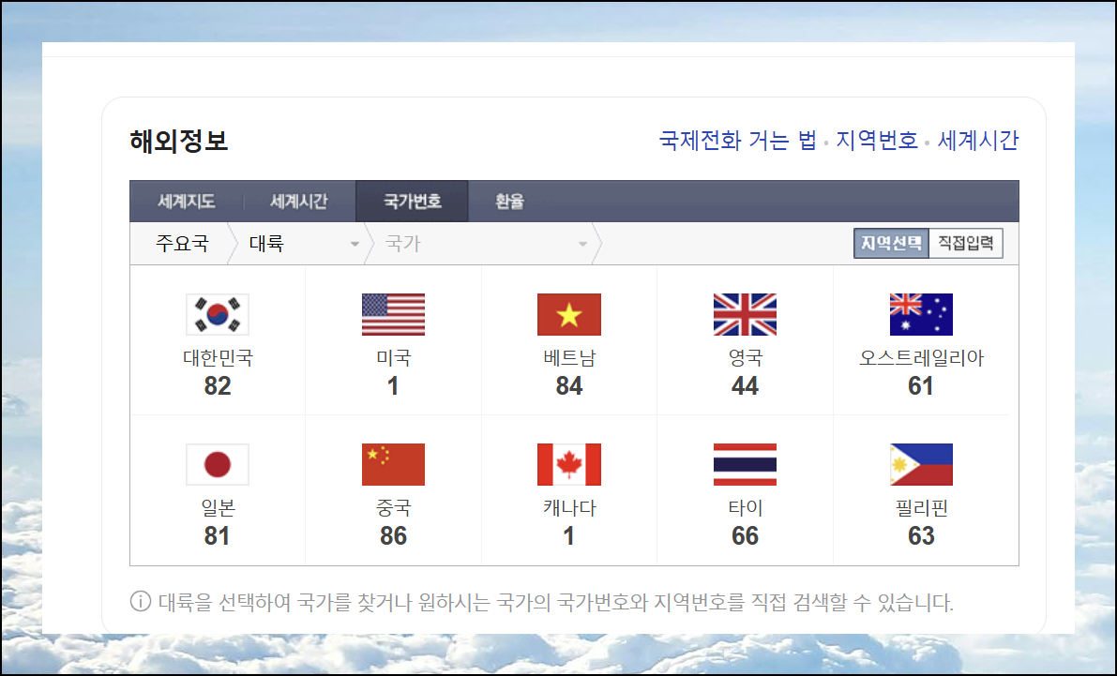Screen dimensions: 1117x676
Task: Click the 캐나다 country name
Action: (569, 508)
